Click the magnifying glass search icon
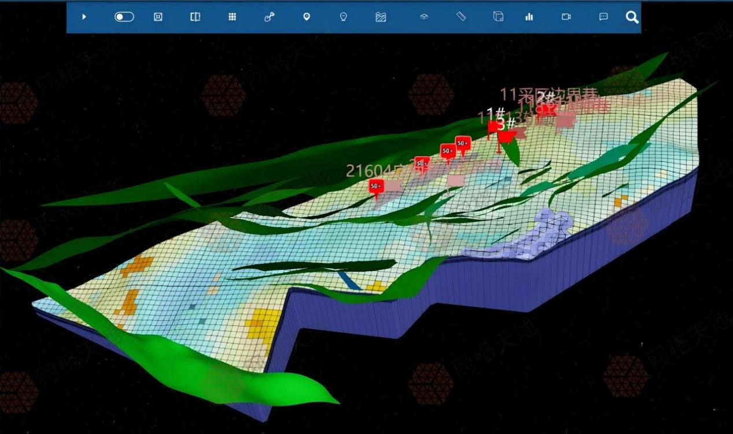The width and height of the screenshot is (733, 434). (x=632, y=17)
